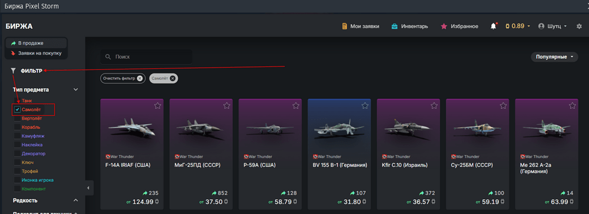Click the price от 63.99
The height and width of the screenshot is (214, 589).
coord(560,202)
